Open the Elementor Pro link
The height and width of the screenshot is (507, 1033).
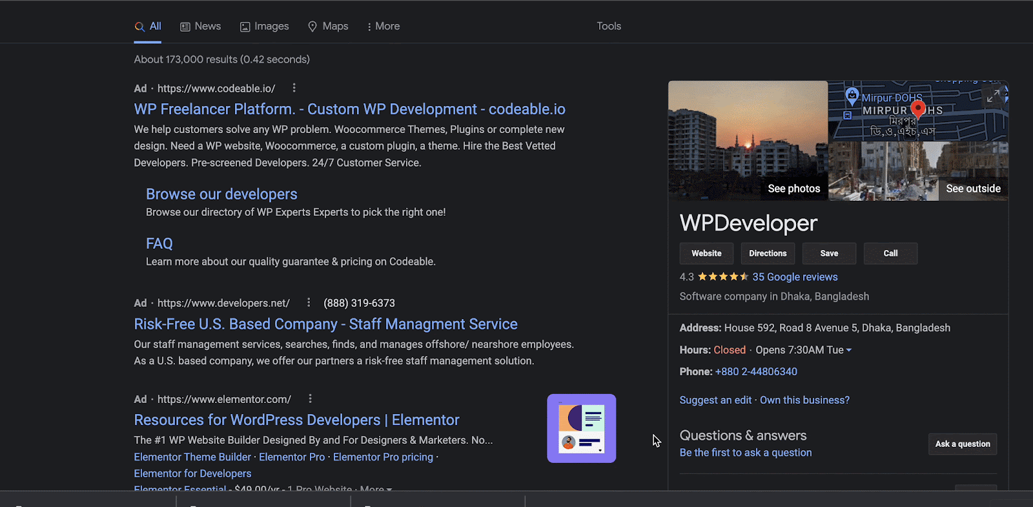(292, 457)
